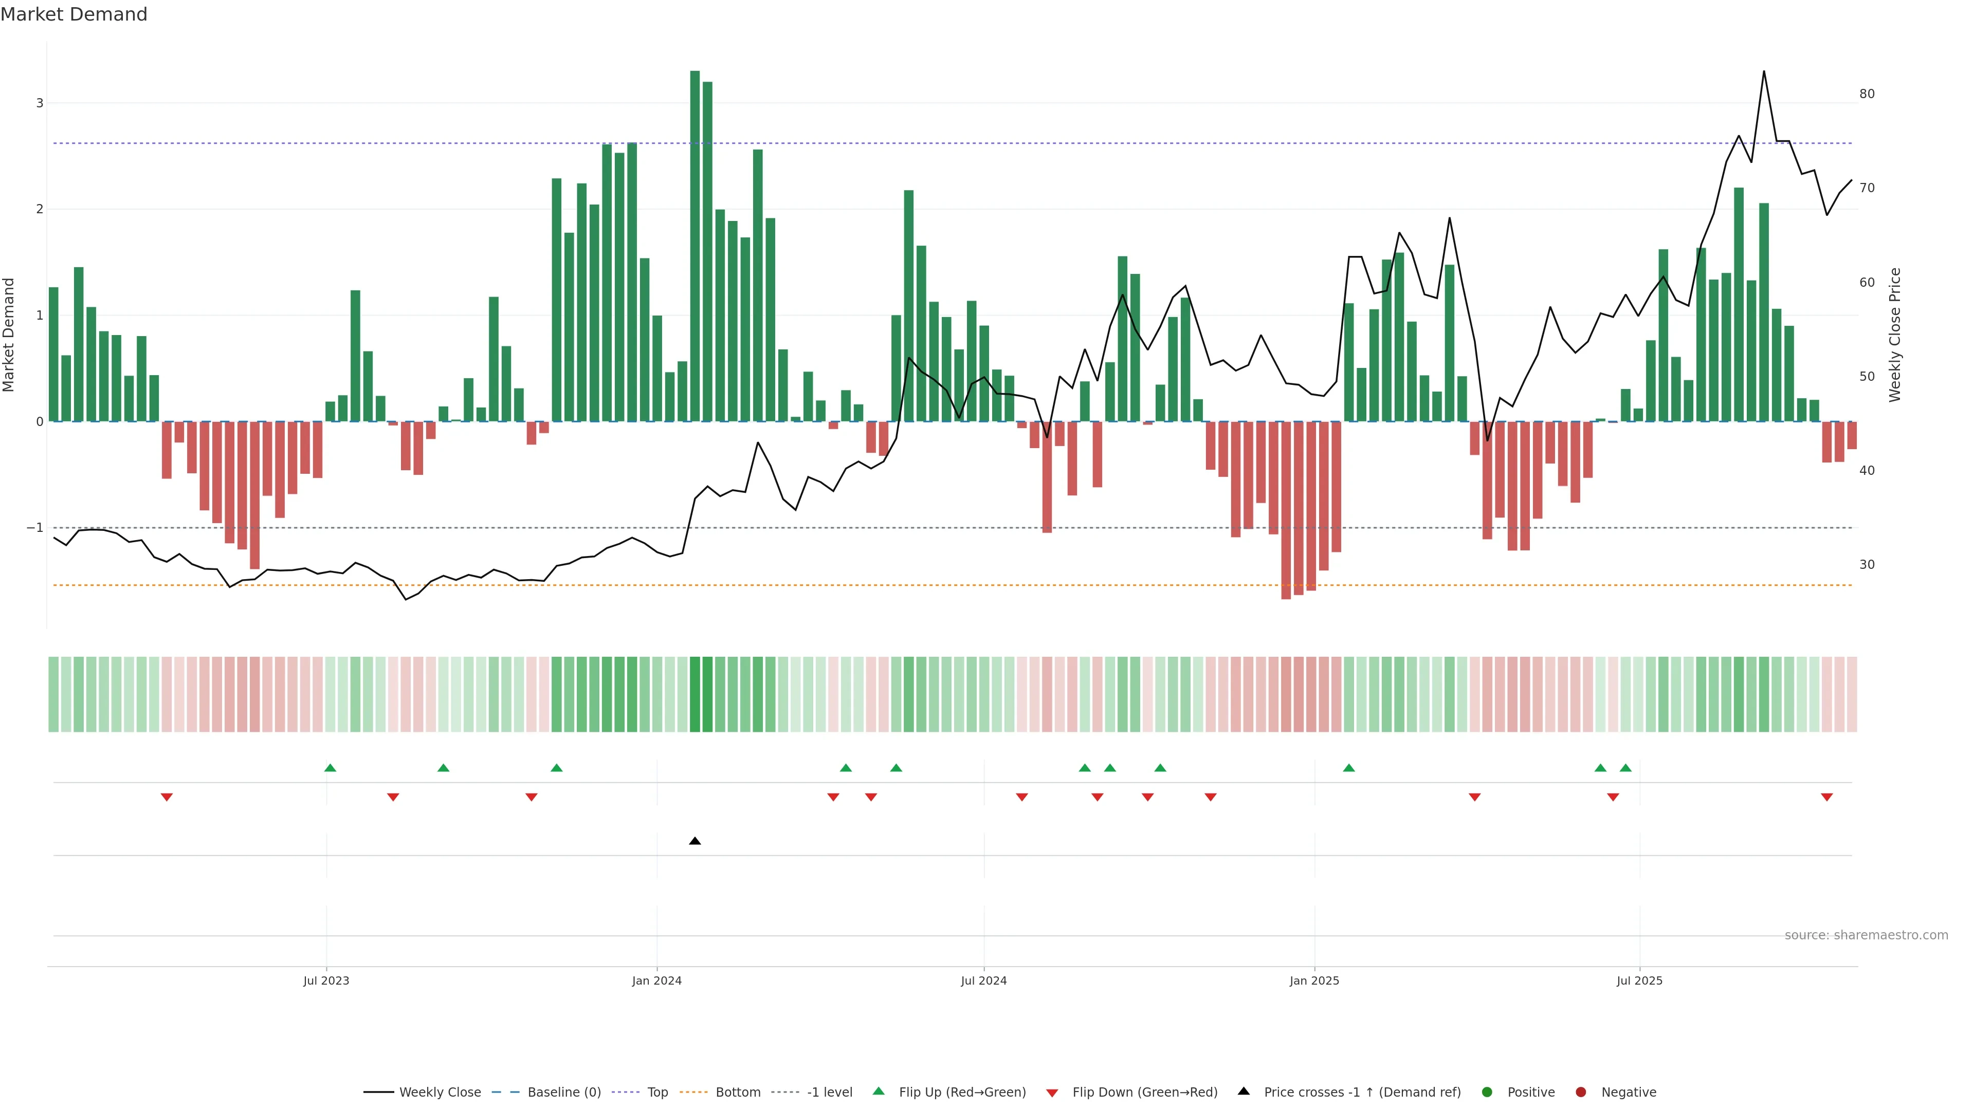Hide the Top dotted line legend item

pos(657,1093)
